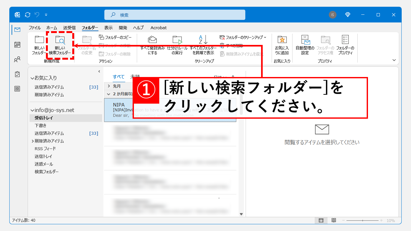Click フォルダーのコピー button

(115, 37)
